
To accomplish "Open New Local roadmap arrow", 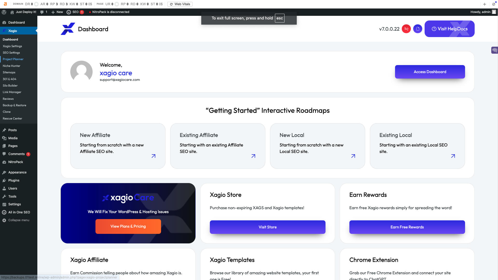I will (353, 156).
